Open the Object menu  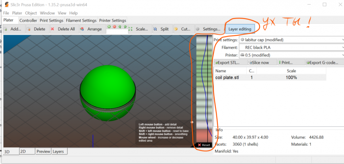31,13
